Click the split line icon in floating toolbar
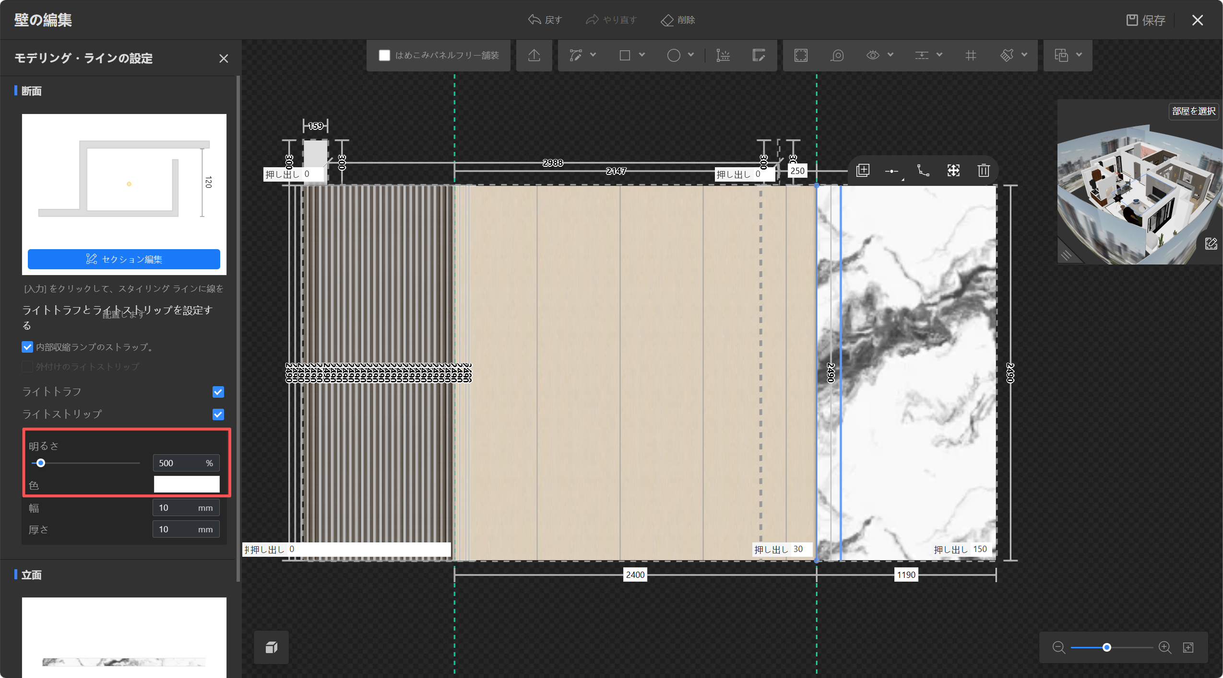 pyautogui.click(x=892, y=171)
